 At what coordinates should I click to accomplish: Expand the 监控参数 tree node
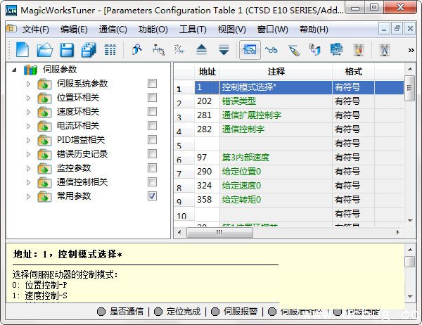pos(29,168)
